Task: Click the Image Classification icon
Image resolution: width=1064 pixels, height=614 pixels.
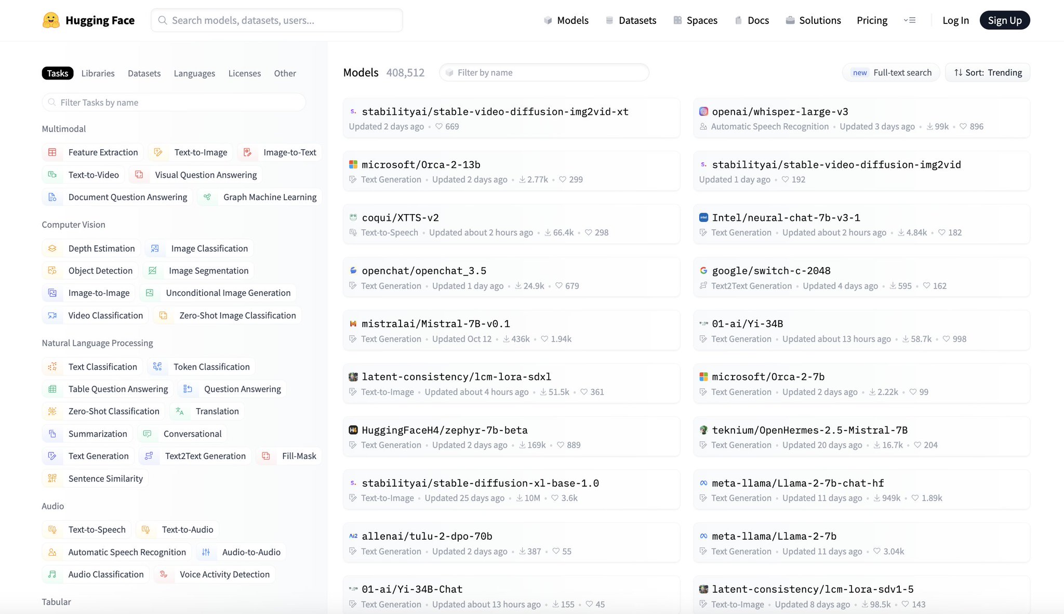Action: pos(155,249)
